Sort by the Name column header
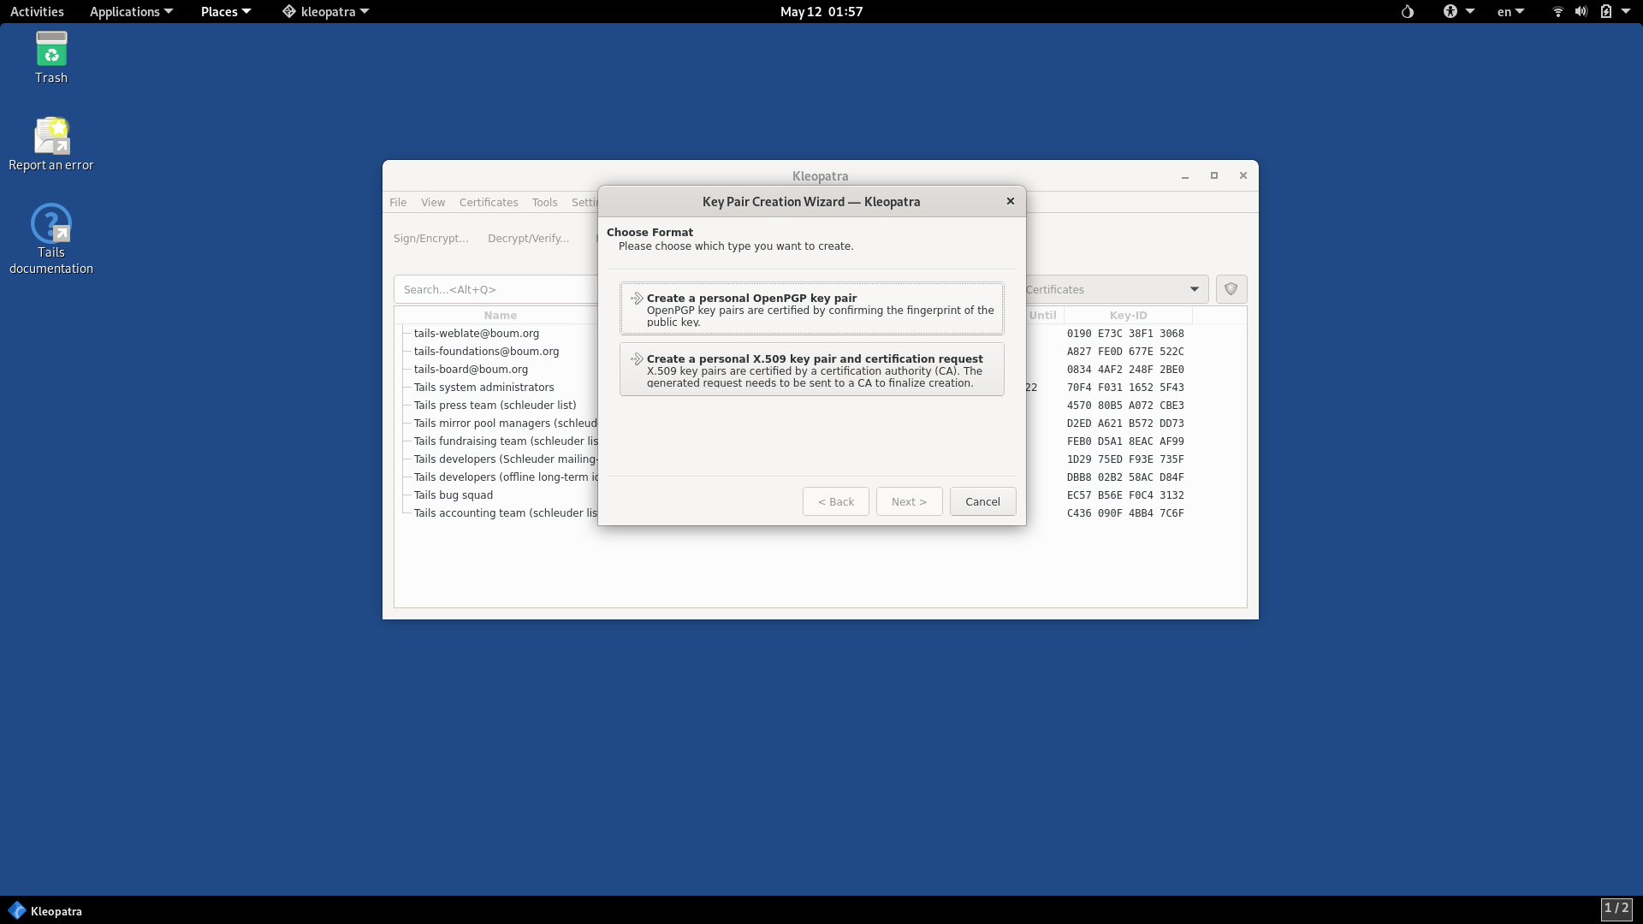The image size is (1643, 924). tap(500, 316)
